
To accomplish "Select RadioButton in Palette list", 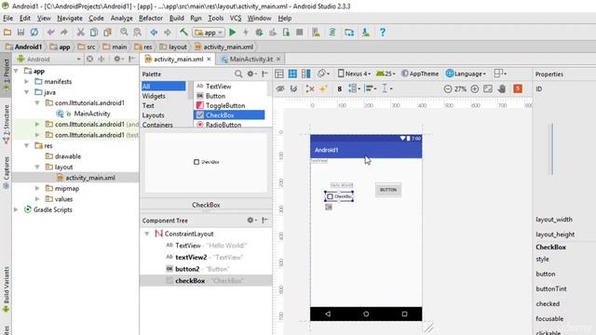I will (x=223, y=125).
